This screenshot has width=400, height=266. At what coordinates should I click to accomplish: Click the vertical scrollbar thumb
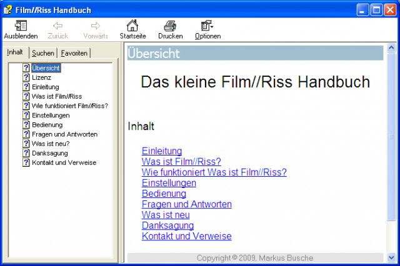(x=391, y=137)
